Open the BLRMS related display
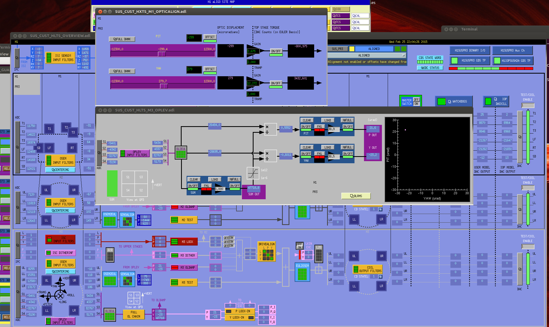 pos(356,196)
